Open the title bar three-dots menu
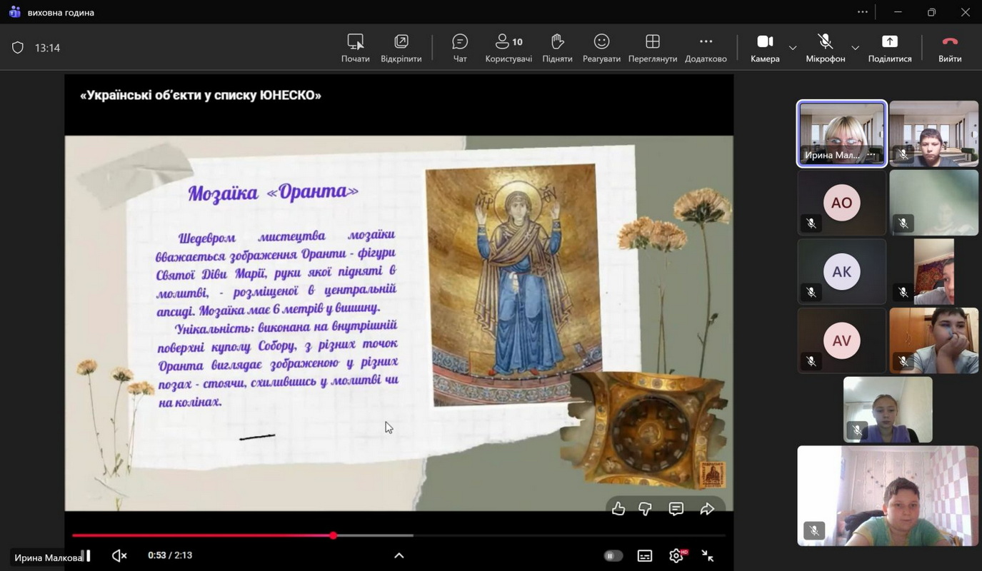 point(863,12)
